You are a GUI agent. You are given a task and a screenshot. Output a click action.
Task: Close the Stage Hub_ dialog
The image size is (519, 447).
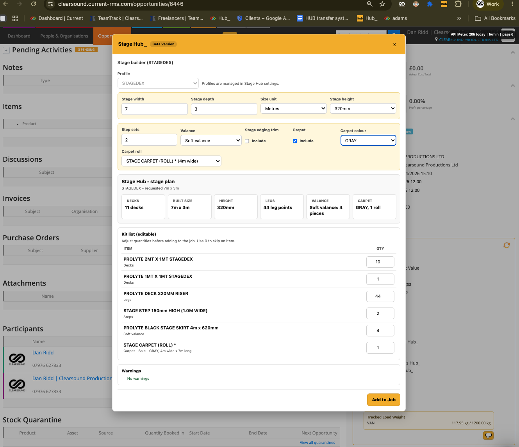click(394, 45)
